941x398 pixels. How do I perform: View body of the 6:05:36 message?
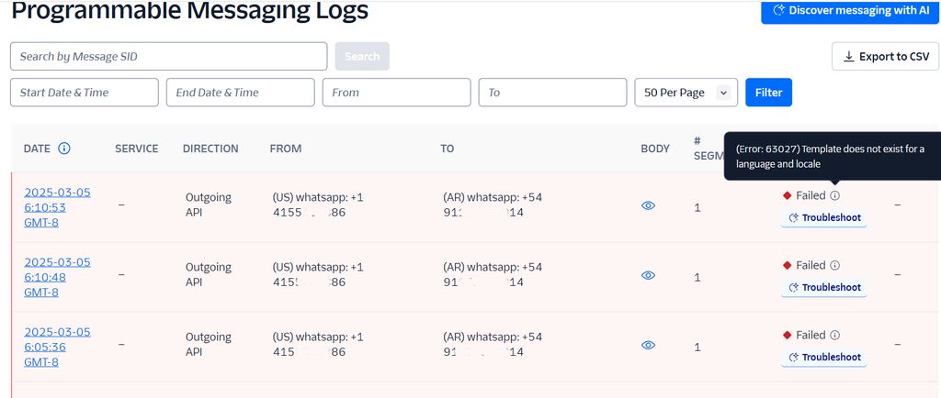point(648,345)
